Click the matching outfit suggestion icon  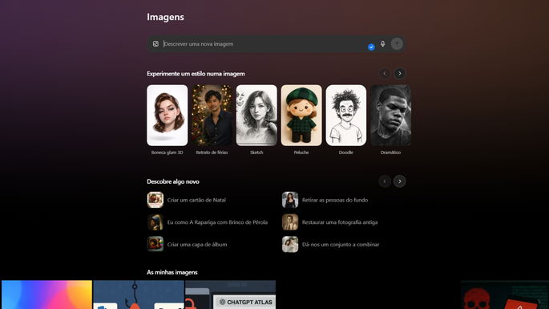[290, 245]
